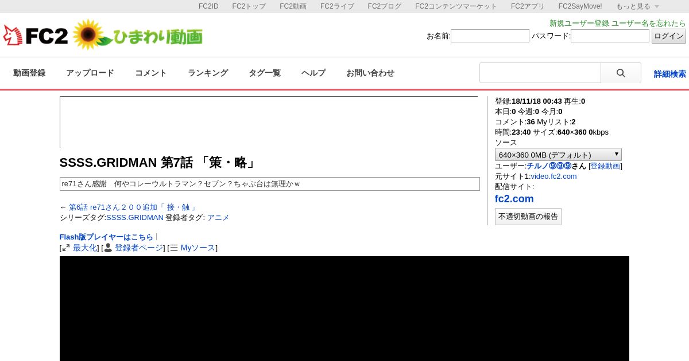This screenshot has width=689, height=361.
Task: Open FC2ブログ in top bar
Action: click(385, 6)
